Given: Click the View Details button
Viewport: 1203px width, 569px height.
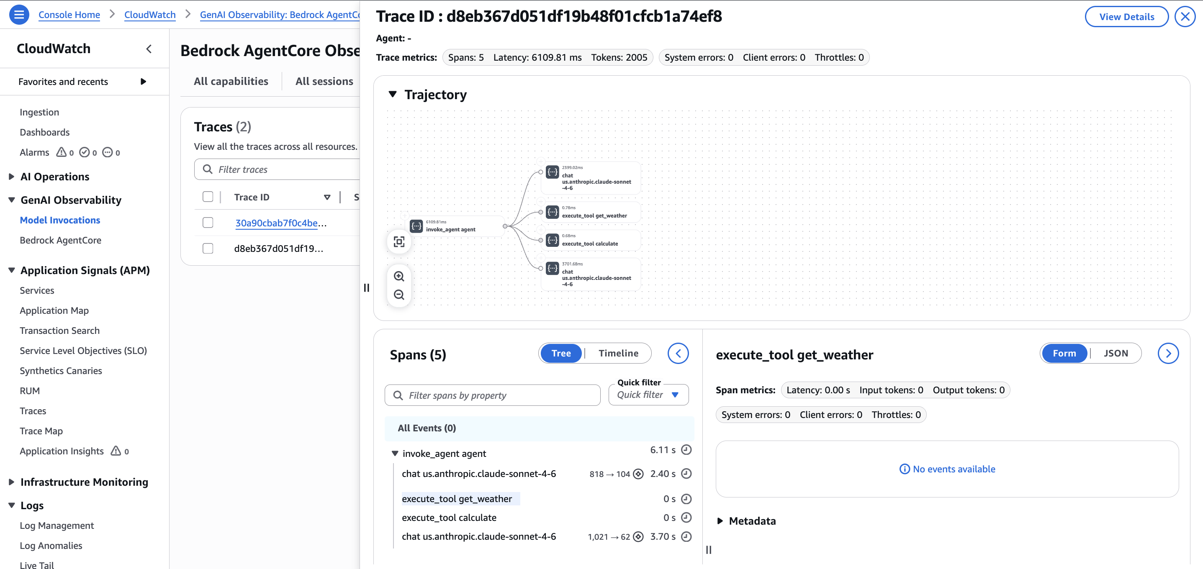Looking at the screenshot, I should click(1126, 16).
